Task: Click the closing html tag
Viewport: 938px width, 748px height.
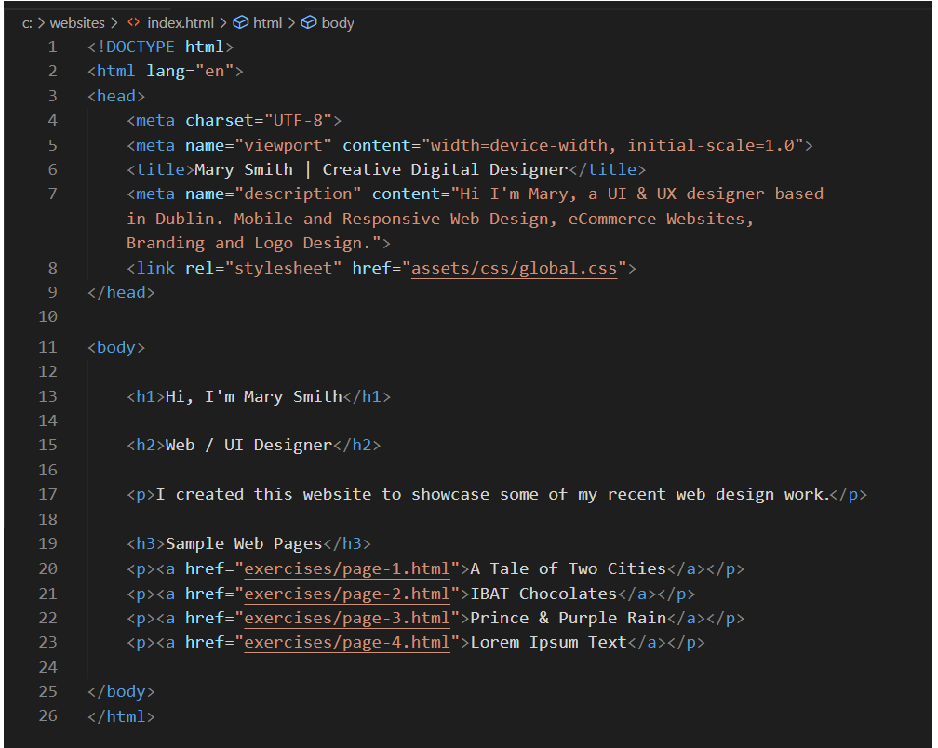Action: coord(121,716)
